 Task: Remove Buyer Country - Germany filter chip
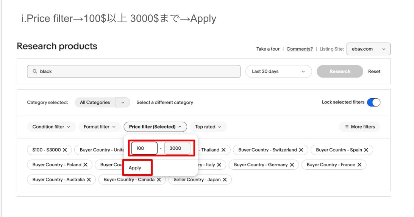[x=292, y=165]
